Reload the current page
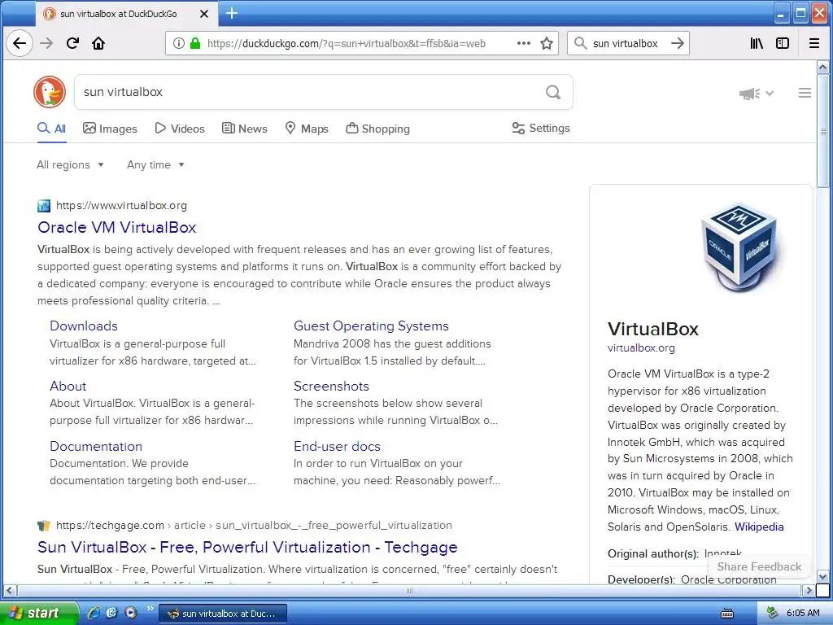Viewport: 833px width, 625px height. pyautogui.click(x=72, y=44)
